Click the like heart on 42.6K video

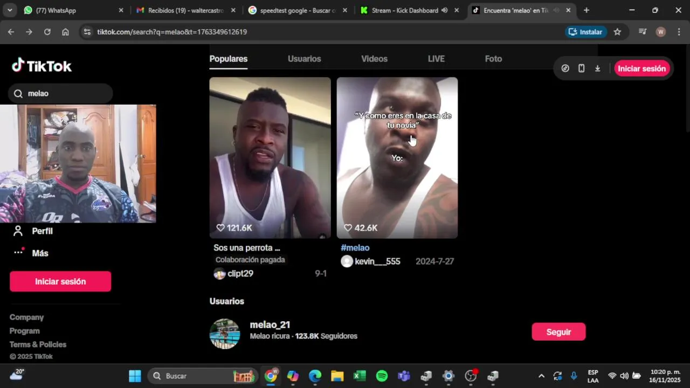click(x=348, y=228)
